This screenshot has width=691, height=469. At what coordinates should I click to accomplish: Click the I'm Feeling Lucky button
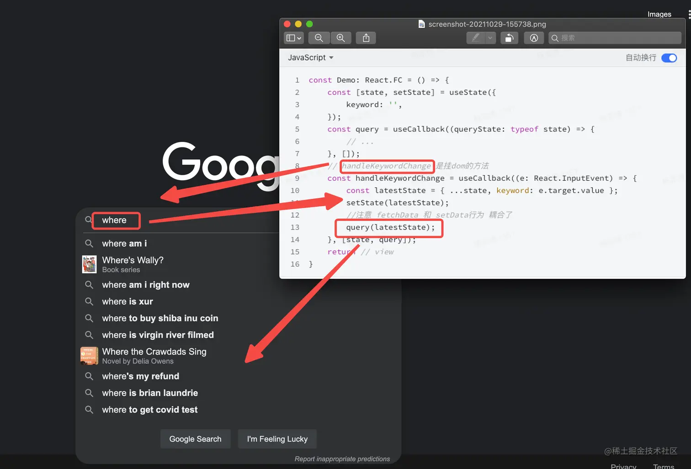pos(277,439)
